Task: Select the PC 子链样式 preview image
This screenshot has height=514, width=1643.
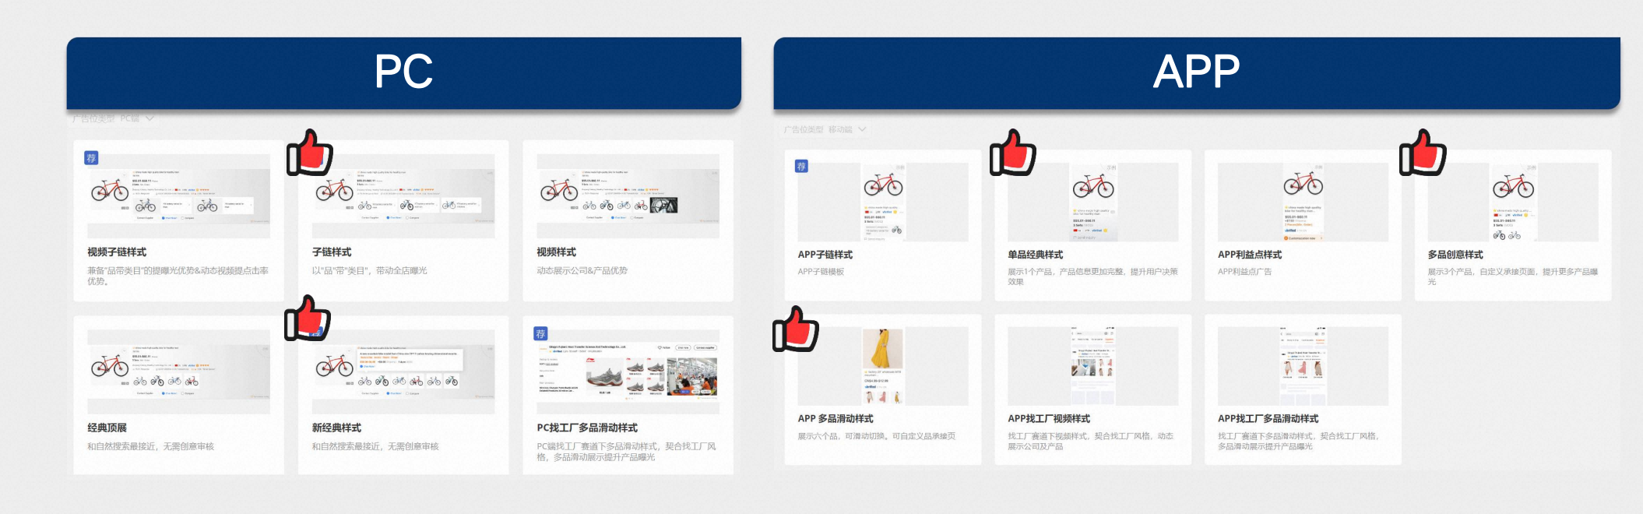Action: coord(403,195)
